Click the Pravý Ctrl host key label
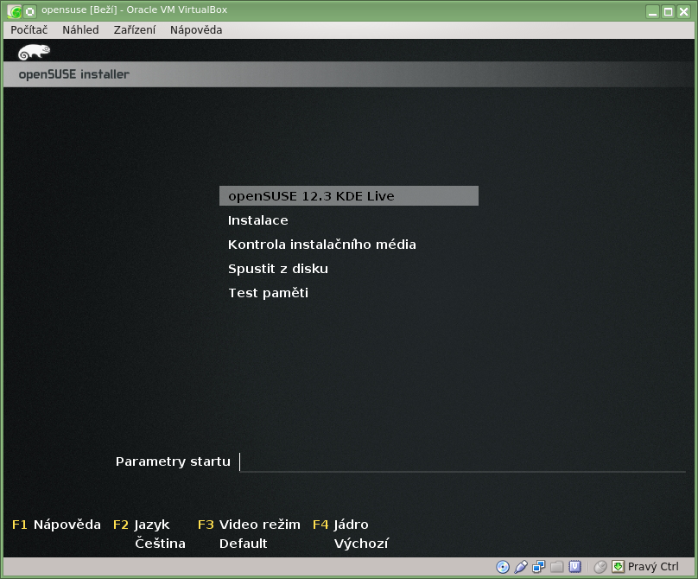The image size is (698, 579). [x=653, y=567]
